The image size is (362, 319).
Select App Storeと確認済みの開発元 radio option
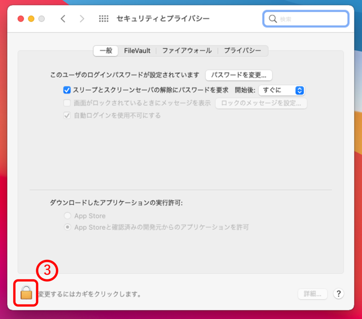pos(67,227)
